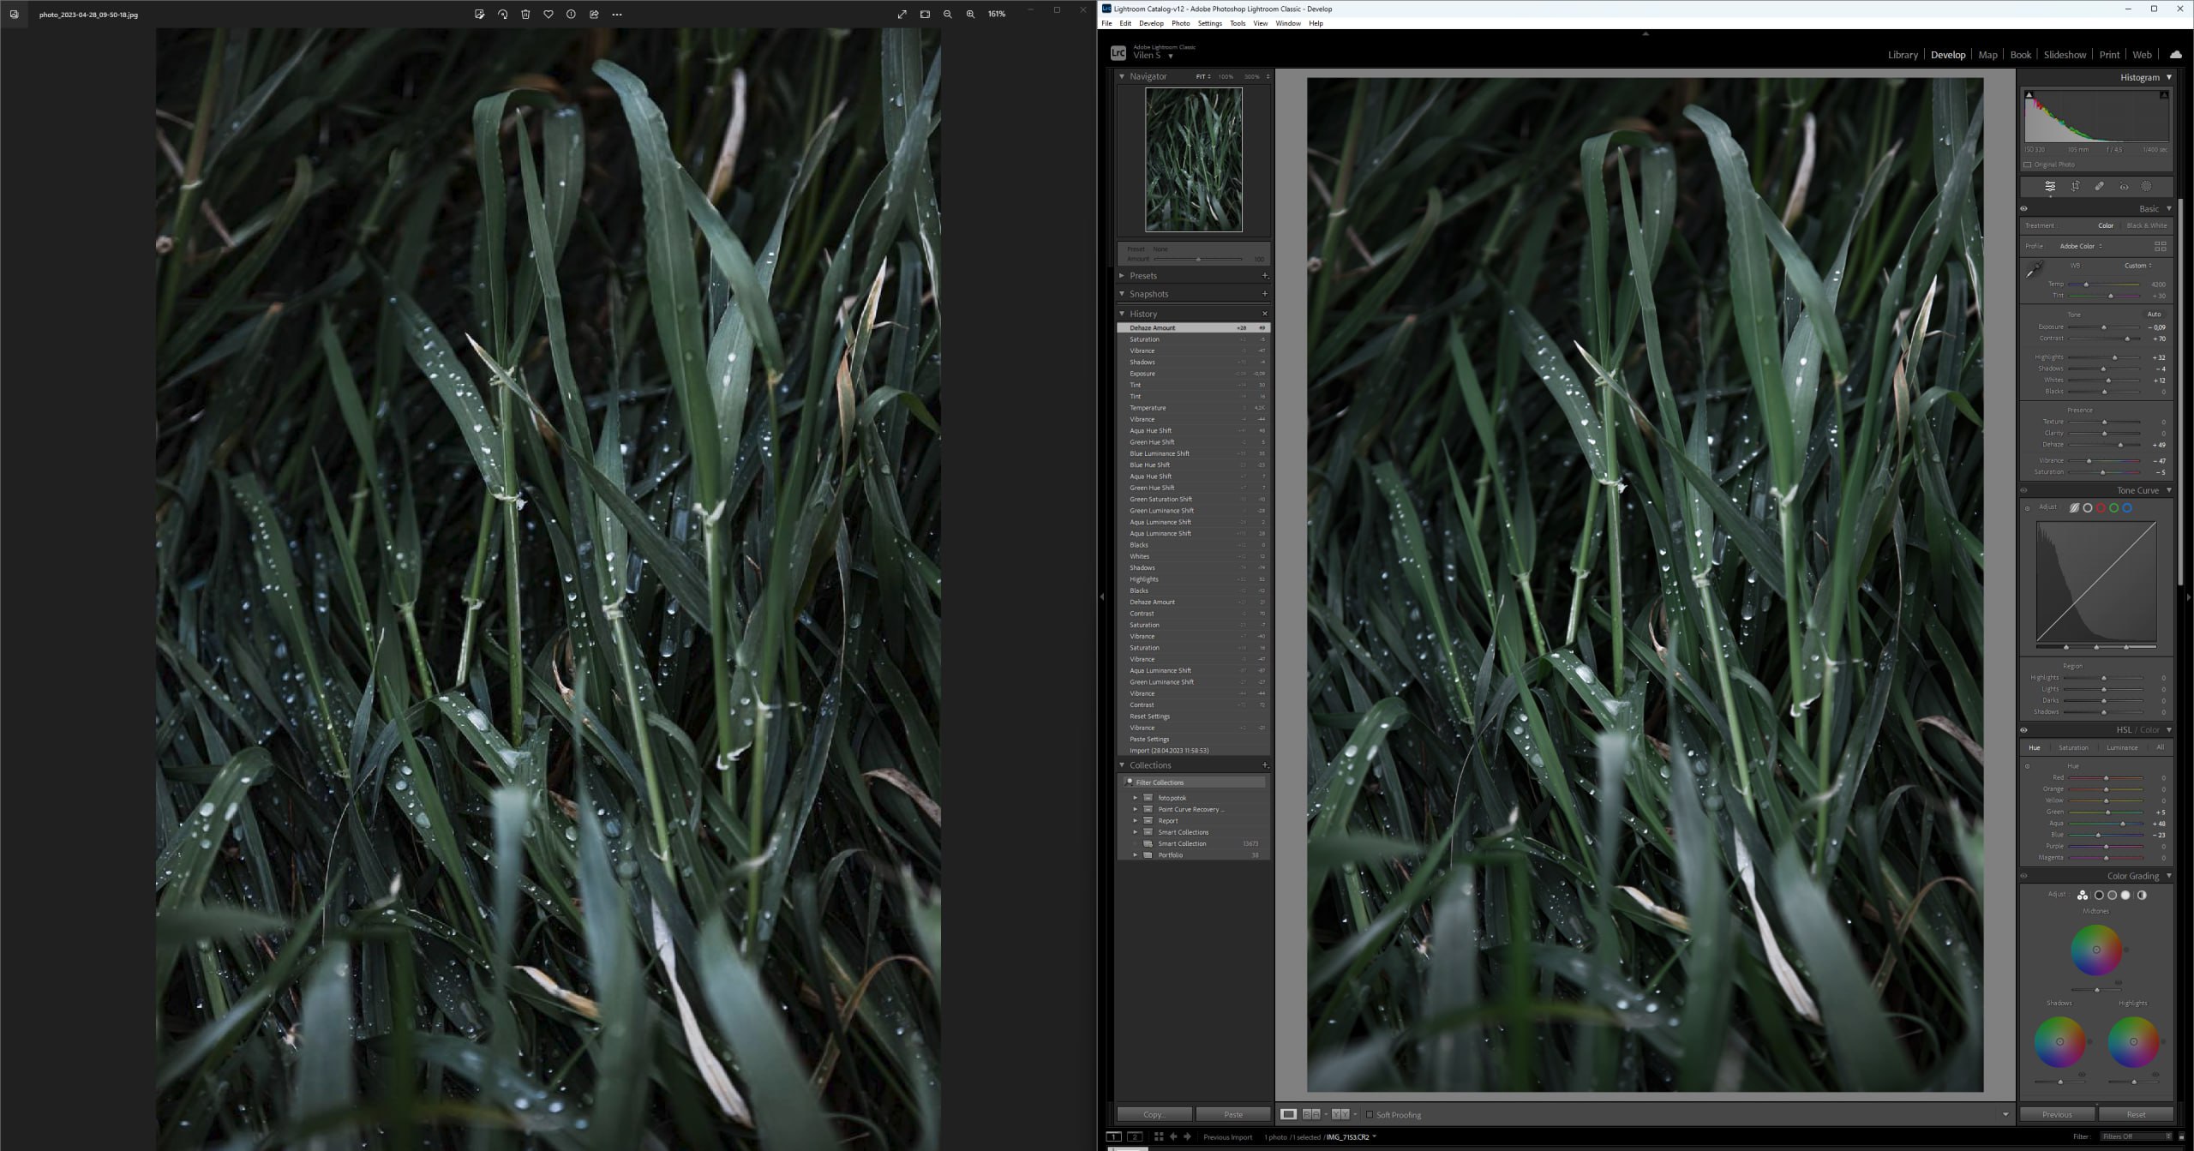Select the Crop Overlay tool

[x=2075, y=187]
